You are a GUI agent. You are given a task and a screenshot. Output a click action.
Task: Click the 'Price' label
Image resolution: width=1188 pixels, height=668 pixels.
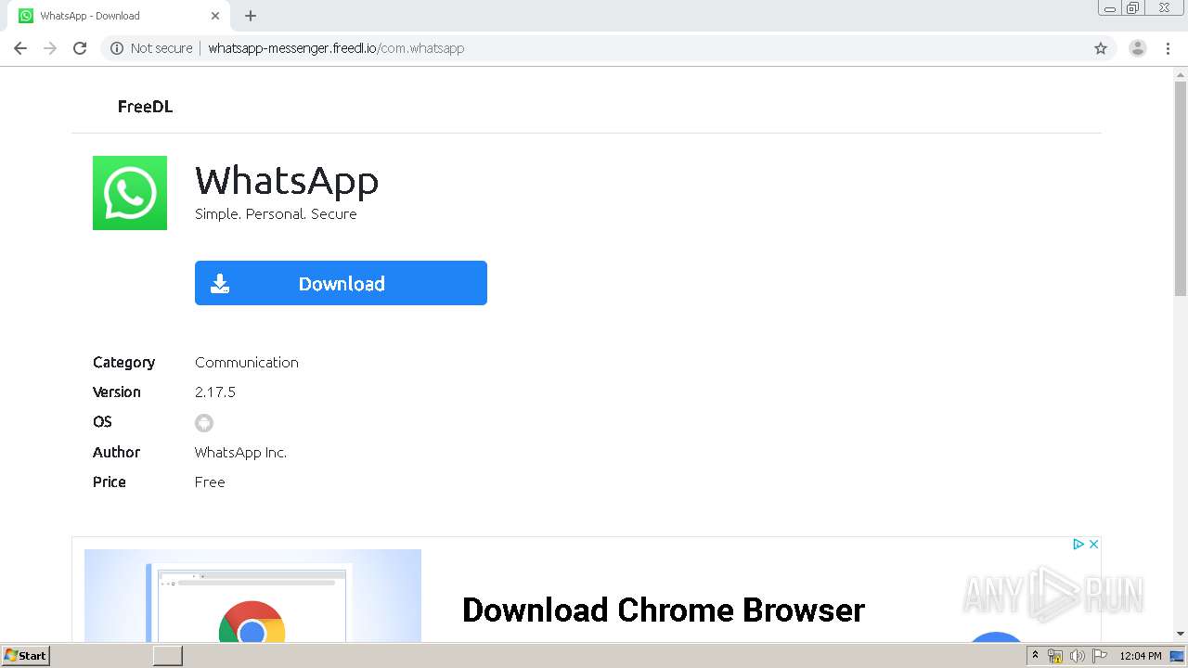click(x=110, y=482)
